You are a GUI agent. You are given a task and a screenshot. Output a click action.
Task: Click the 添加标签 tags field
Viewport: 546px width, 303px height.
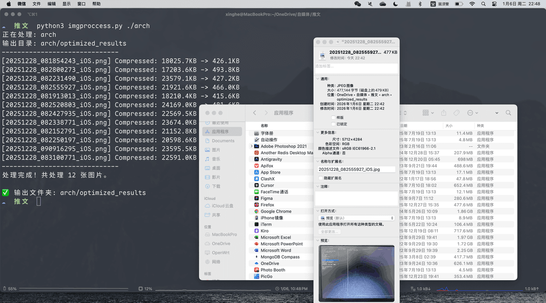[356, 68]
